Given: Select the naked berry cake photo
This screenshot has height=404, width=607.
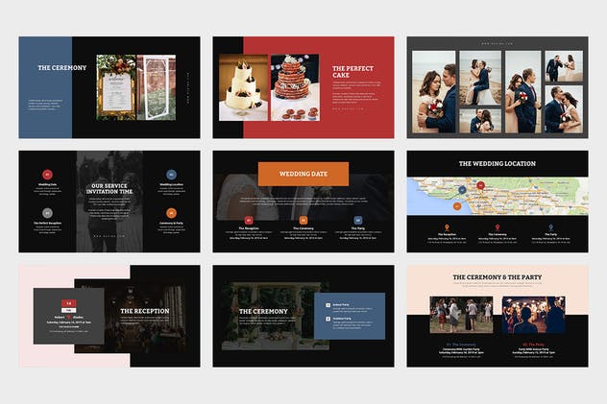Looking at the screenshot, I should (x=295, y=87).
